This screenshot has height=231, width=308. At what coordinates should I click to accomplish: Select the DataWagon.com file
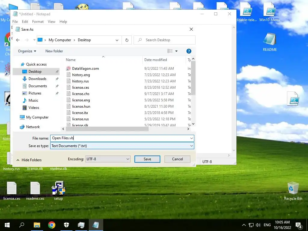point(85,69)
